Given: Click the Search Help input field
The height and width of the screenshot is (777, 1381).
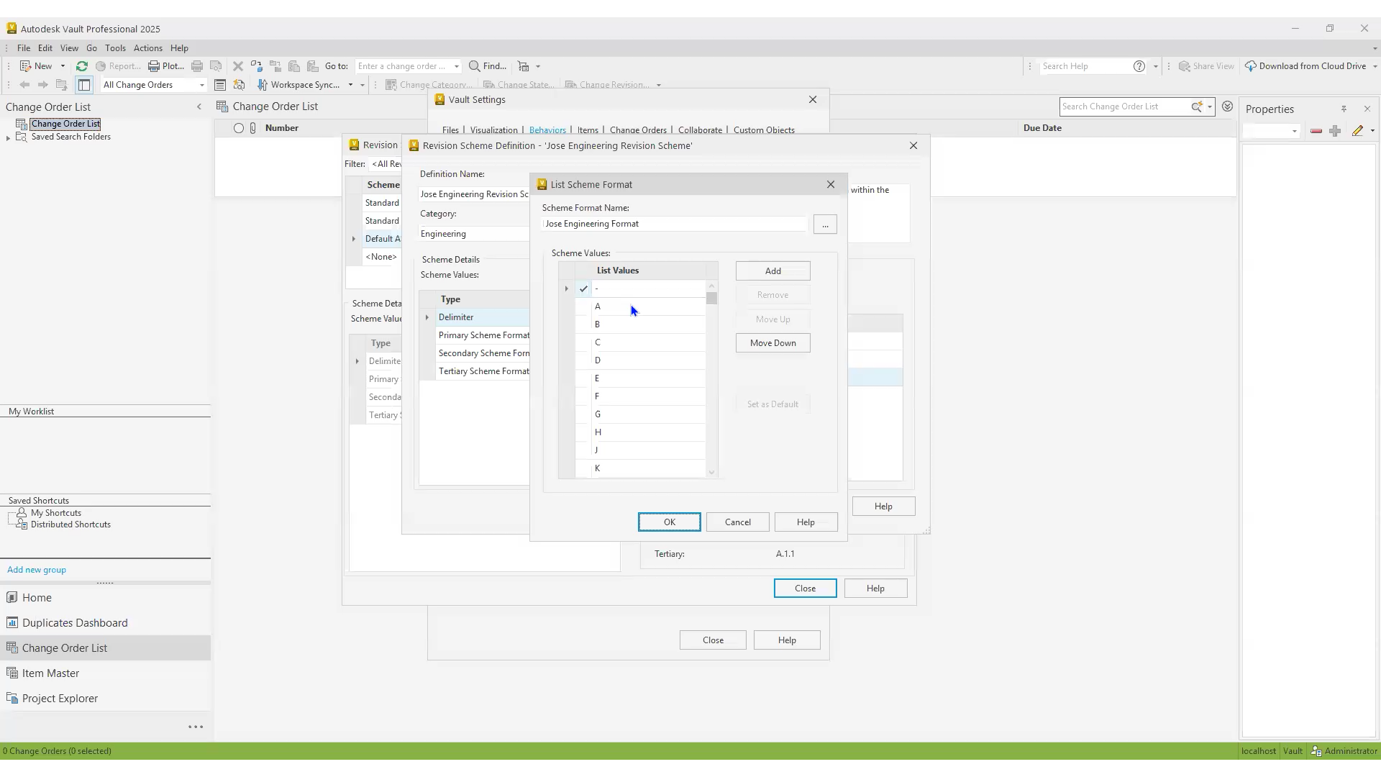Looking at the screenshot, I should pyautogui.click(x=1084, y=66).
